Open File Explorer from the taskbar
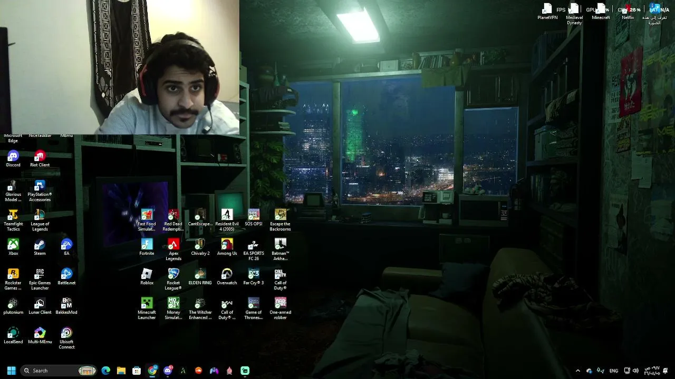This screenshot has height=379, width=675. (x=121, y=371)
